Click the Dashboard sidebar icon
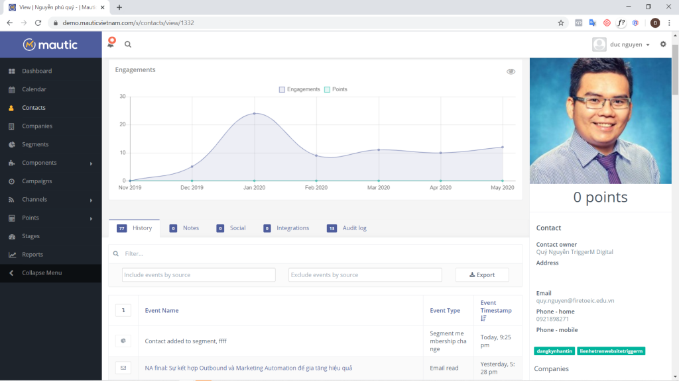679x381 pixels. [x=11, y=71]
